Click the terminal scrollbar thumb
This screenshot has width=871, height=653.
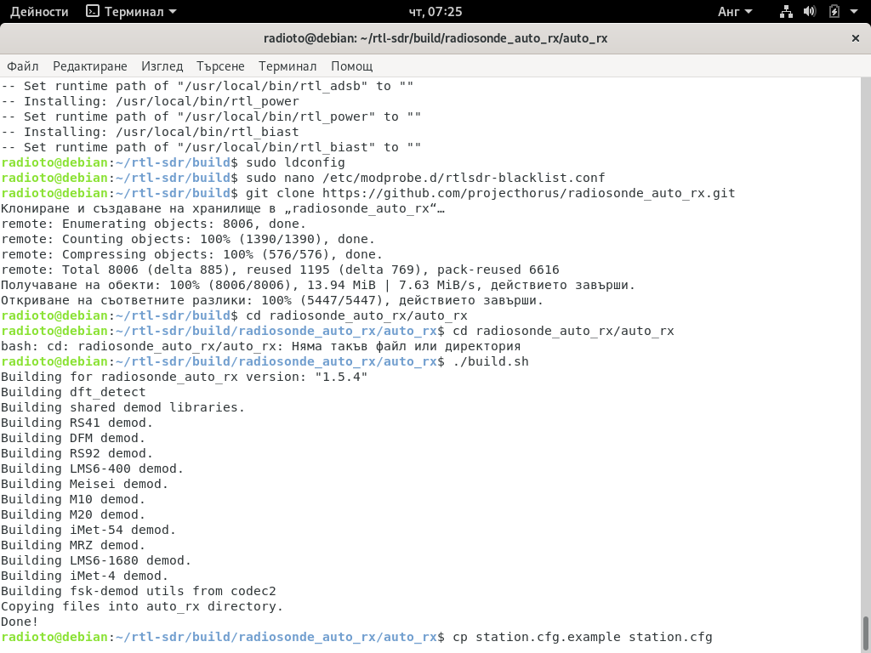[x=866, y=634]
